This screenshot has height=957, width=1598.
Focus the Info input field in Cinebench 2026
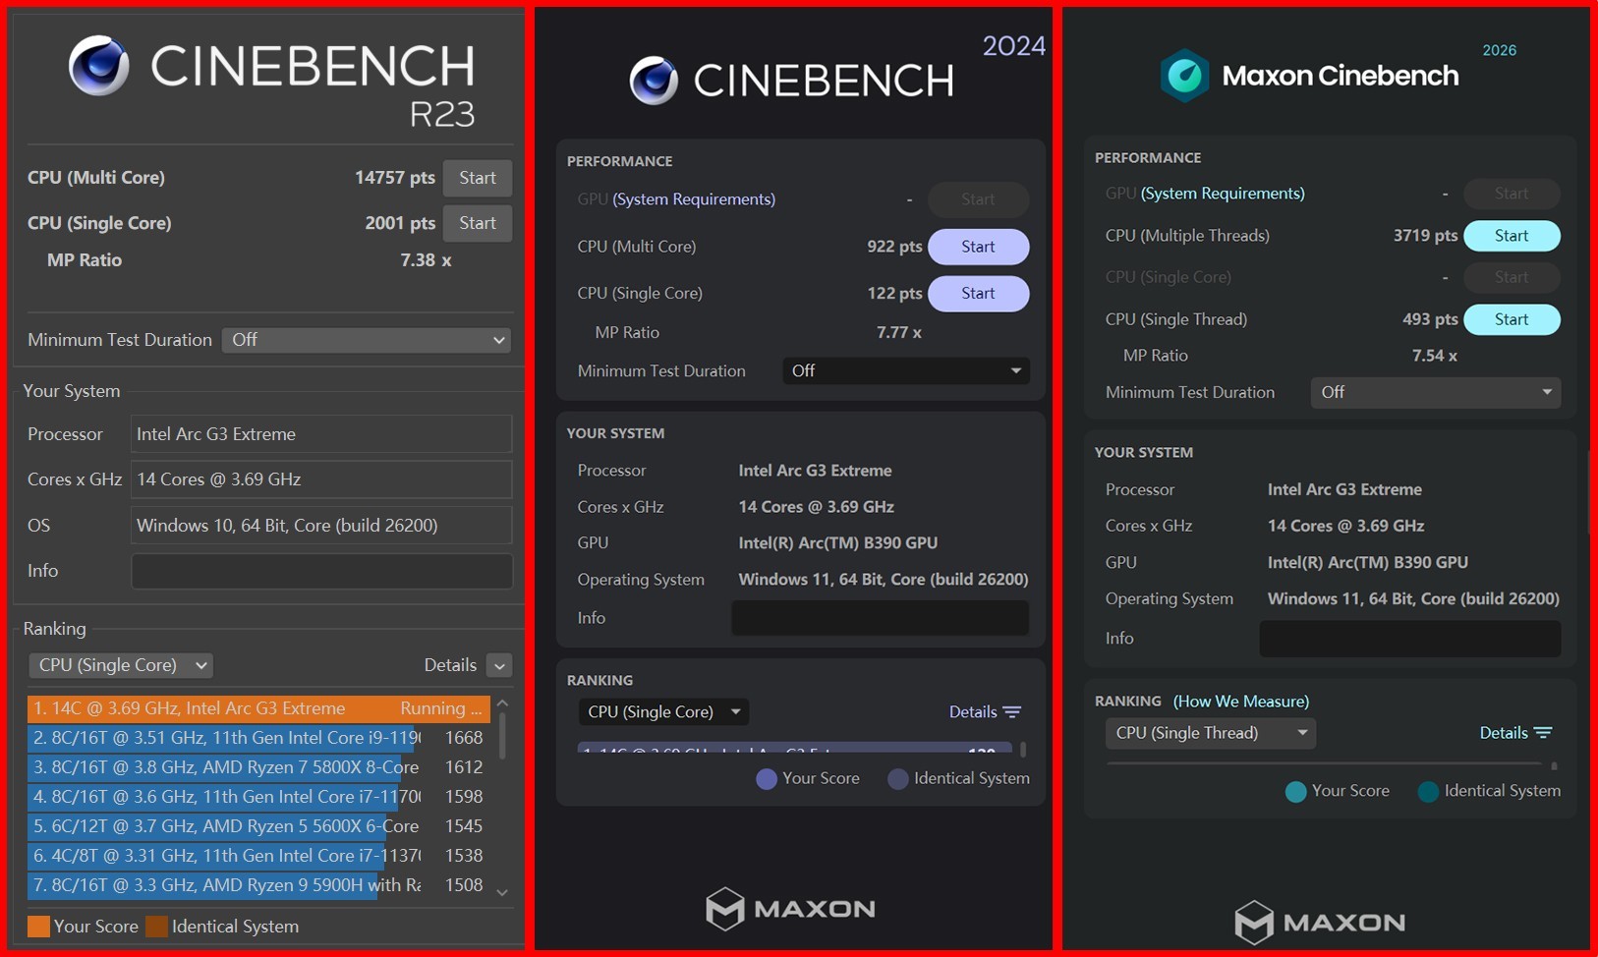click(x=1410, y=639)
